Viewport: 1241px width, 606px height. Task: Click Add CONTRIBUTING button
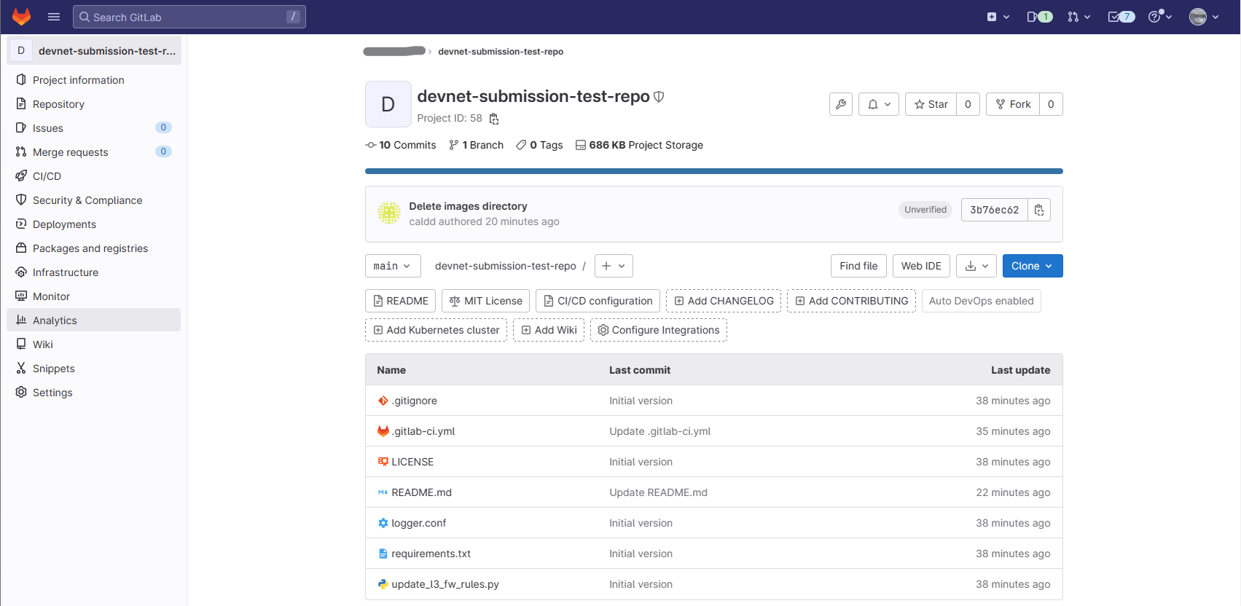[x=851, y=301]
